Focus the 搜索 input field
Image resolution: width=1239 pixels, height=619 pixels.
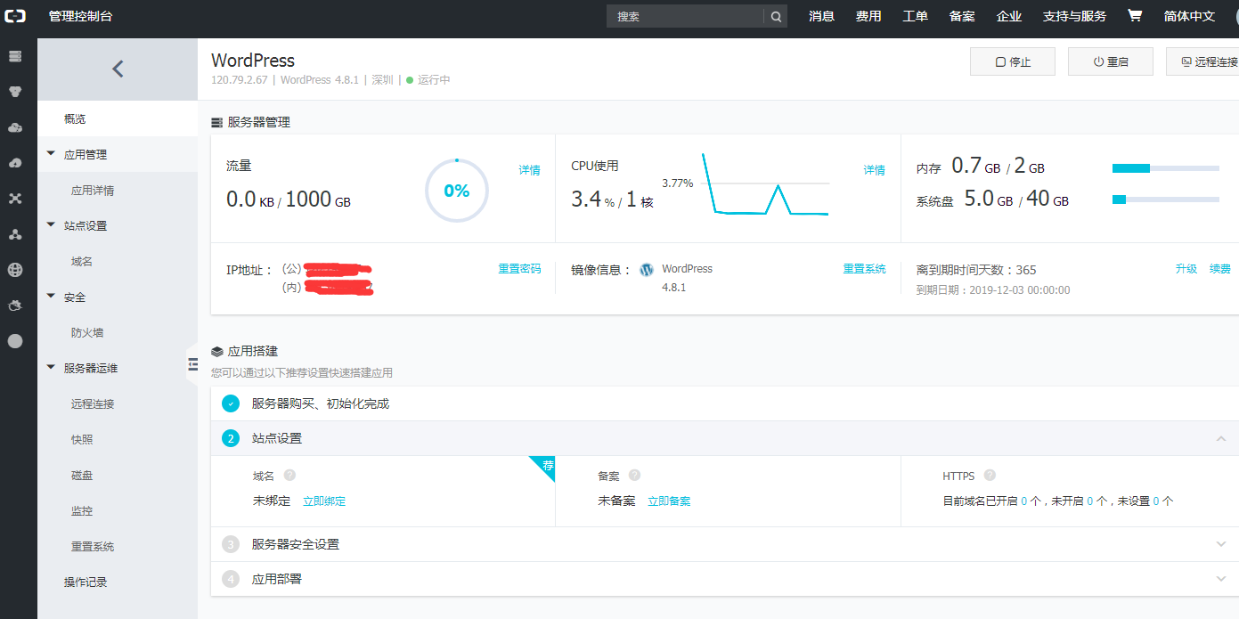coord(686,16)
